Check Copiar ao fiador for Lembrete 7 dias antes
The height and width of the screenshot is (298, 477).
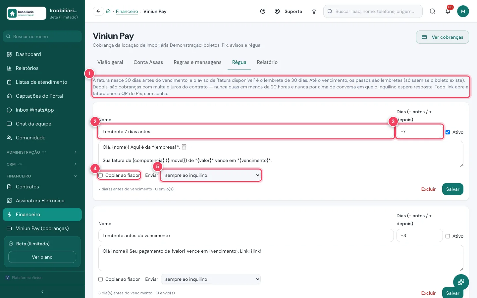click(x=101, y=175)
